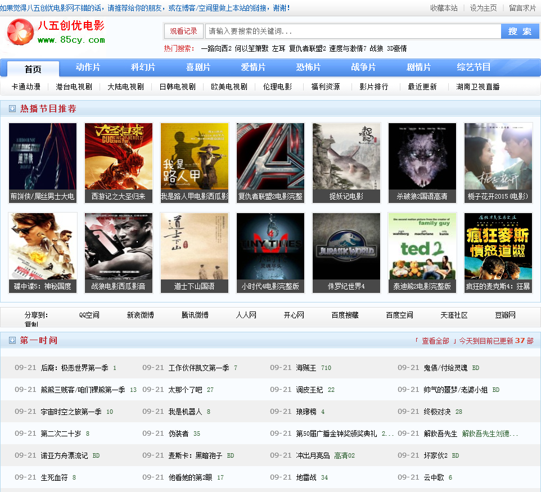The height and width of the screenshot is (492, 541).
Task: Click hot search 速度与激情7
Action: pyautogui.click(x=348, y=49)
